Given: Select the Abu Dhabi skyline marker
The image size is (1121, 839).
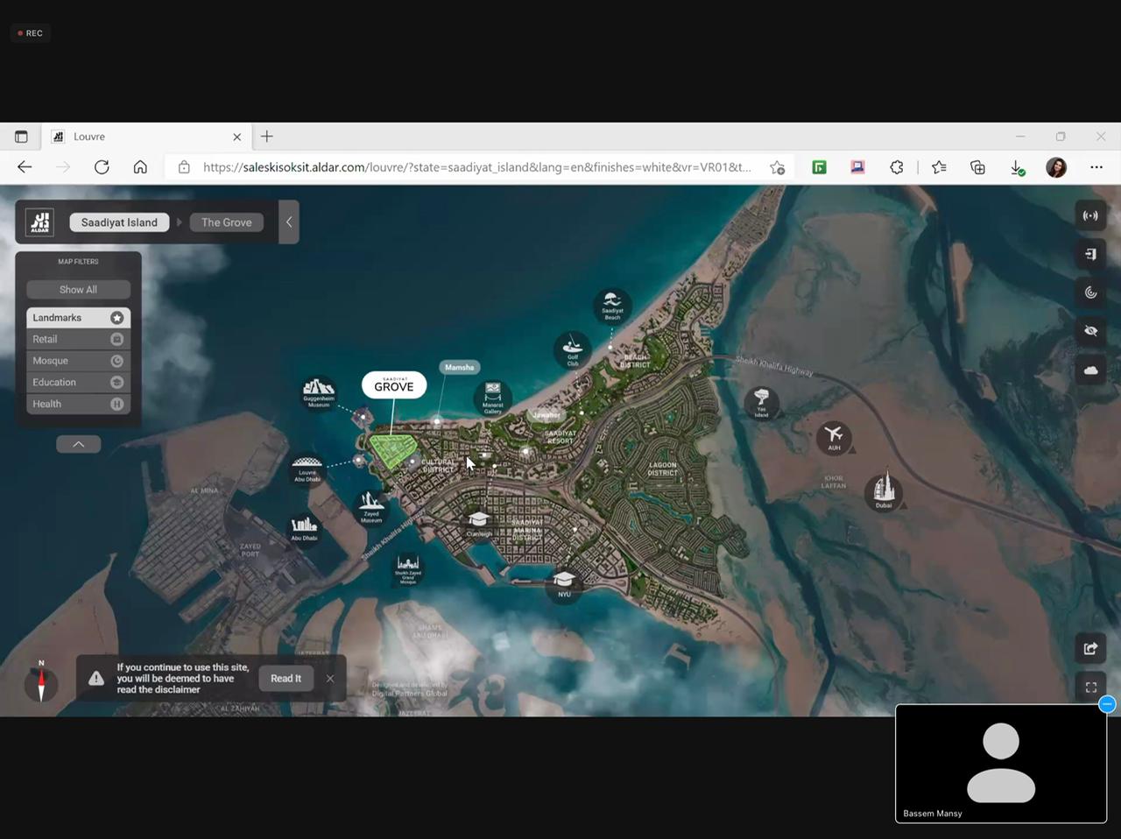Looking at the screenshot, I should pyautogui.click(x=304, y=528).
